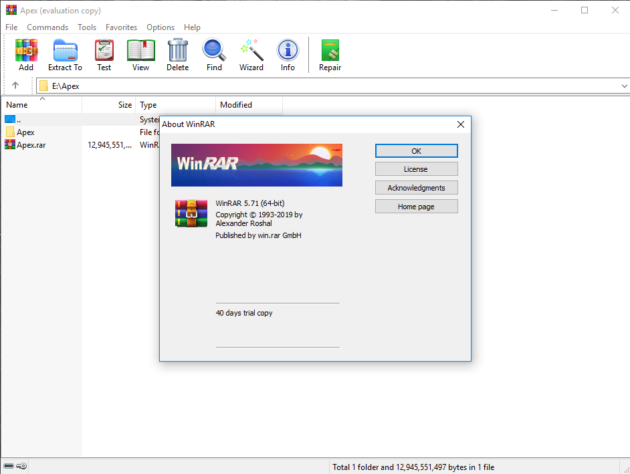This screenshot has height=474, width=630.
Task: Click the Apex folder icon in list
Action: click(x=10, y=132)
